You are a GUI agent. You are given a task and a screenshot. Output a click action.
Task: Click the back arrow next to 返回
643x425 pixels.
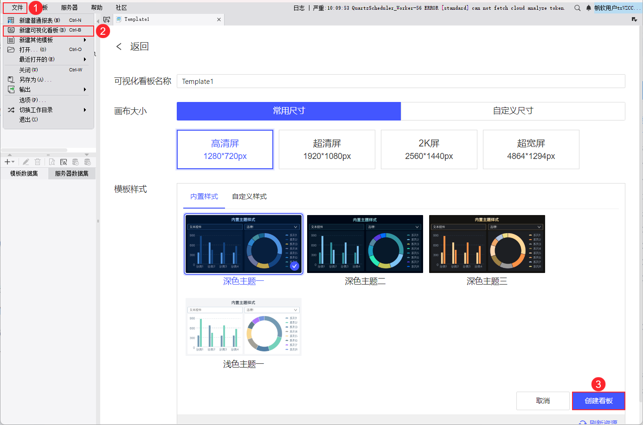pos(119,46)
